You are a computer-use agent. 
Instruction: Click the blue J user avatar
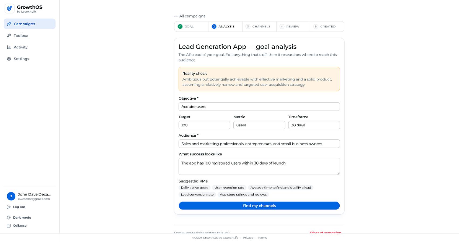11,196
